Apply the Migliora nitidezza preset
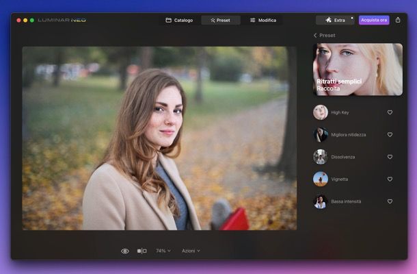Viewport: 417px width, 274px height. [x=353, y=134]
